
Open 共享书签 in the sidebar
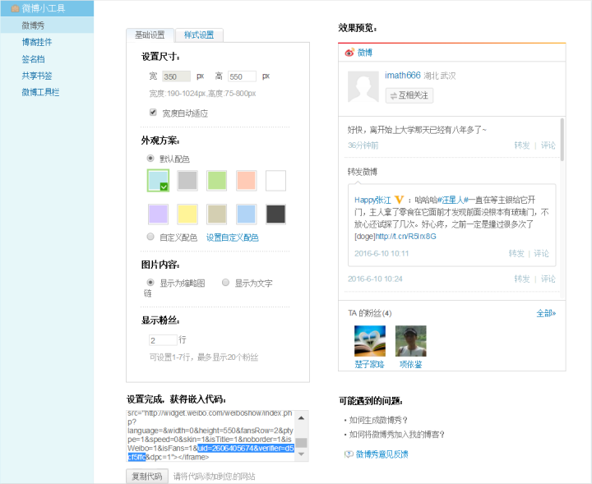tap(37, 76)
